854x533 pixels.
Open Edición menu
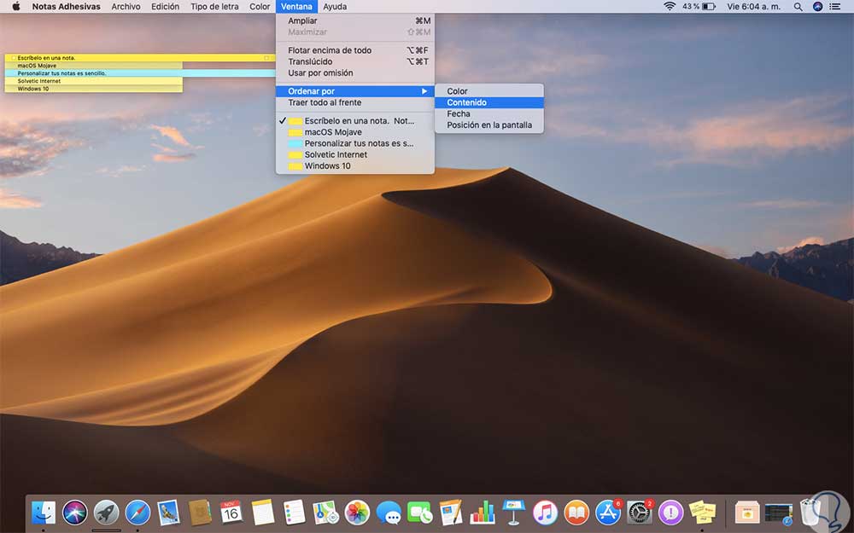[165, 7]
